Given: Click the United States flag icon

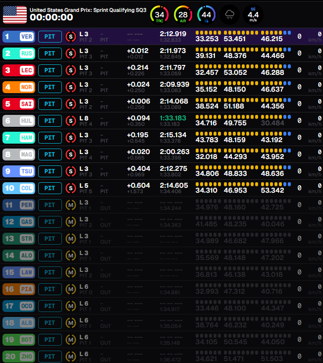Looking at the screenshot, I should tap(15, 14).
